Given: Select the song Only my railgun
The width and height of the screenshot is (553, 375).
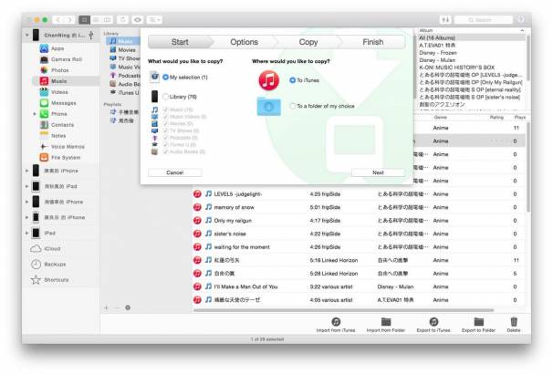Looking at the screenshot, I should coord(233,221).
